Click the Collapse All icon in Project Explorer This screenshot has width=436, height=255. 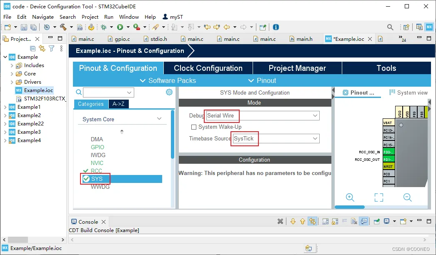click(x=33, y=49)
